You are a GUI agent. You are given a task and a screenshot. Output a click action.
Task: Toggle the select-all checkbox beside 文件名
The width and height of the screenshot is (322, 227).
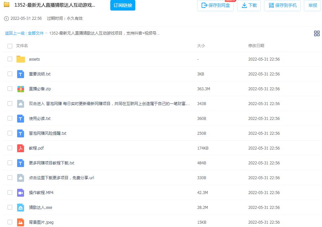tap(10, 46)
